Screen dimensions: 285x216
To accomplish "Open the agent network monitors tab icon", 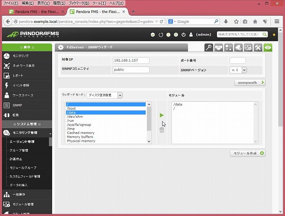I will [x=219, y=48].
